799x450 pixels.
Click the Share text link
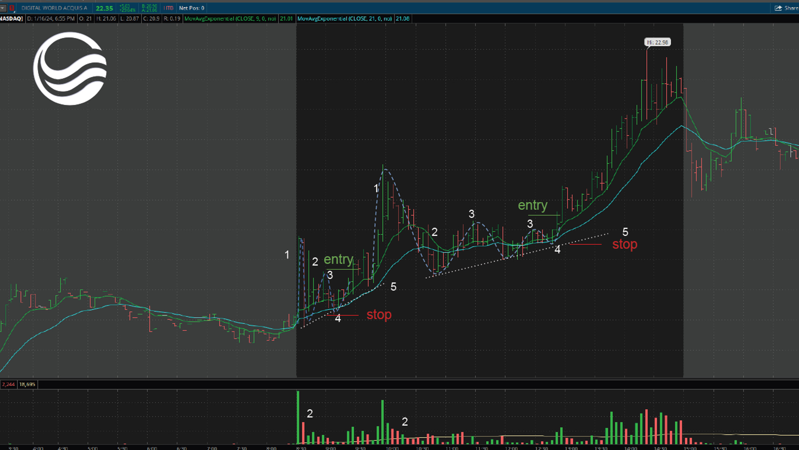point(790,8)
